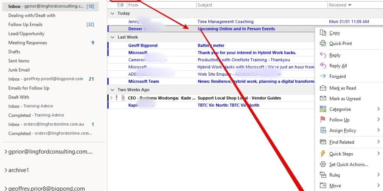
Task: Choose Quick Print from the context menu
Action: [x=340, y=44]
